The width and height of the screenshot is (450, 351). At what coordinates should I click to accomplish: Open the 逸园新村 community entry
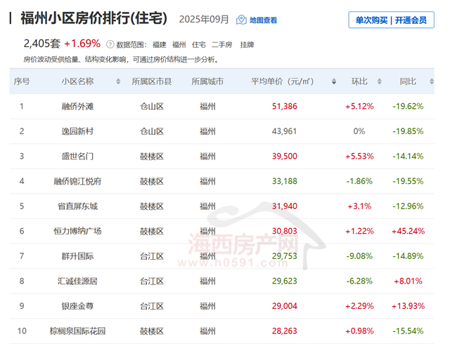pyautogui.click(x=77, y=131)
